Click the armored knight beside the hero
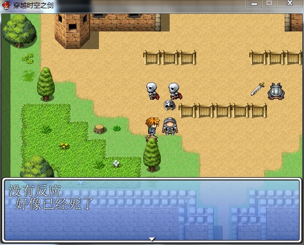 170,126
